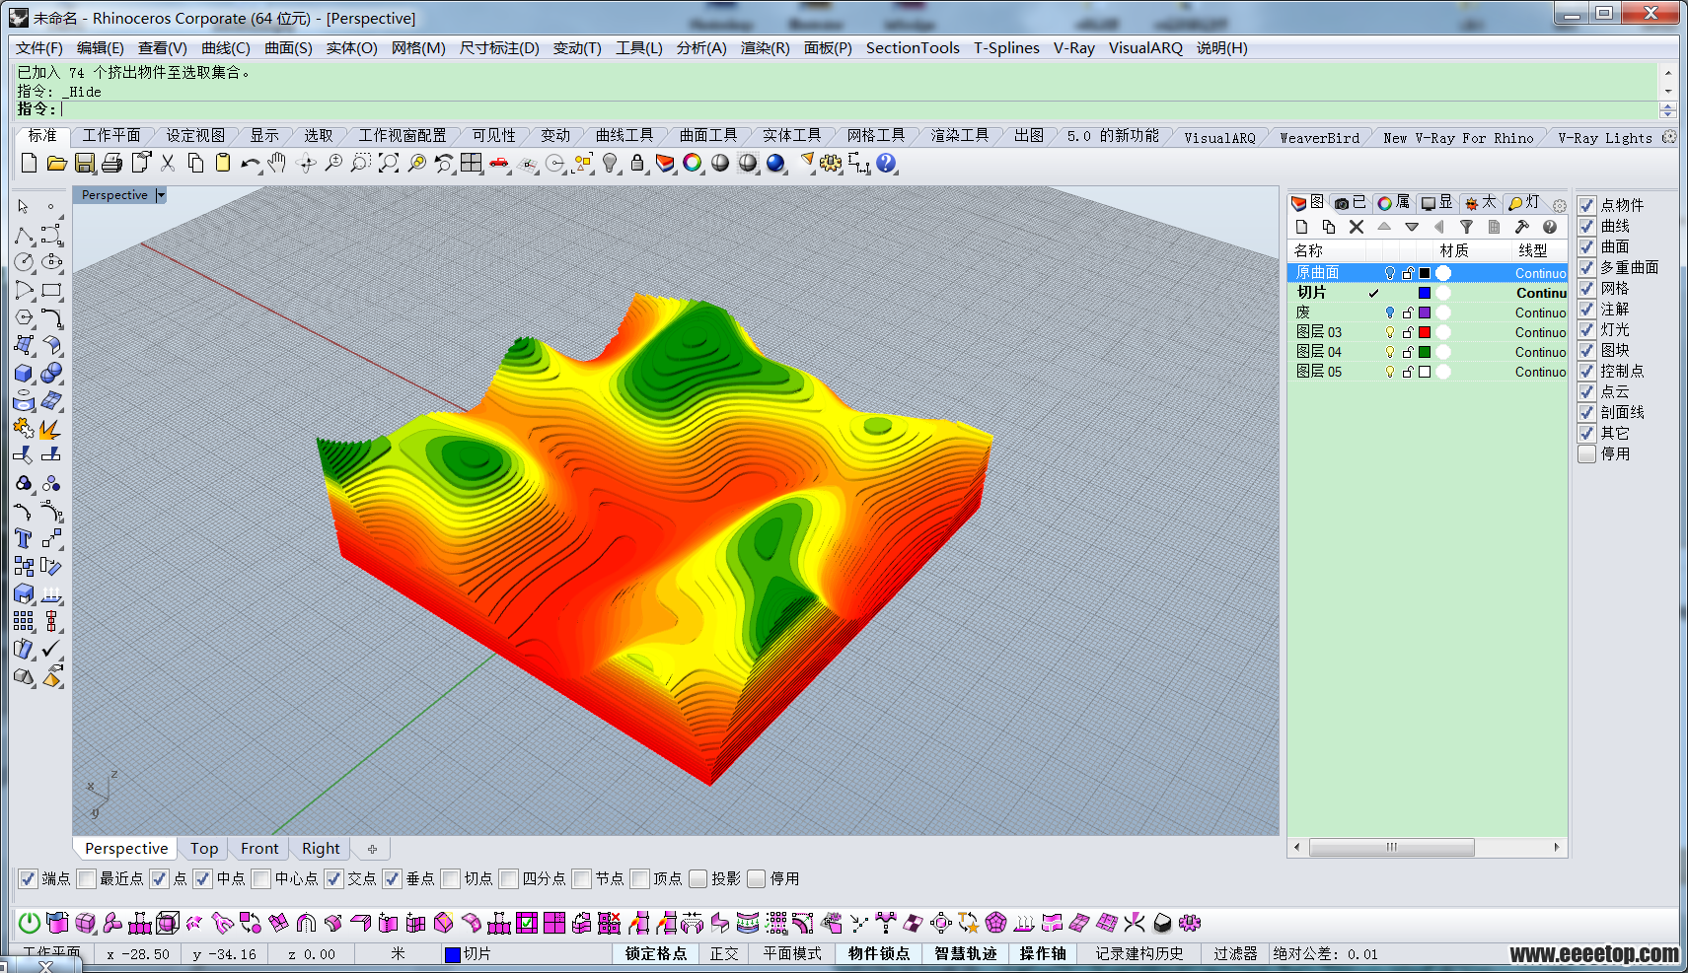Select the pointer arrow tool in the sidebar
1688x973 pixels.
pos(24,207)
